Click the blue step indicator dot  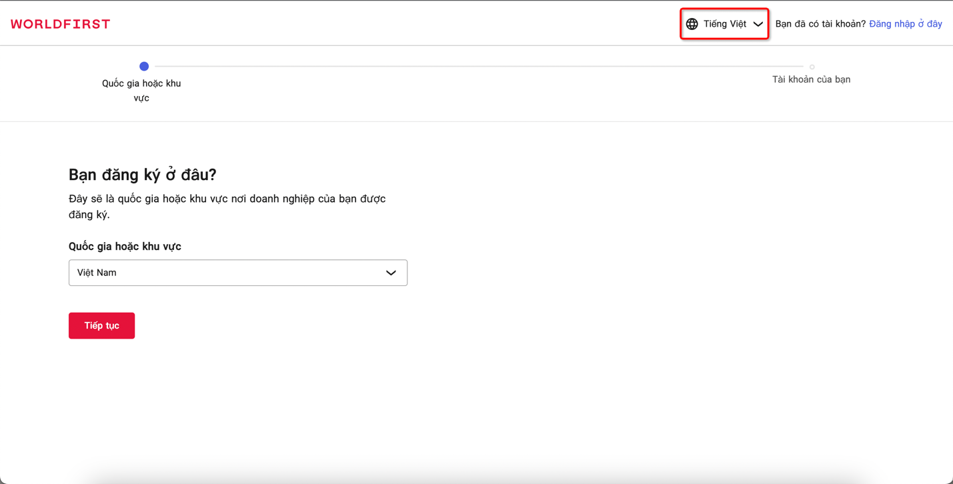click(144, 66)
